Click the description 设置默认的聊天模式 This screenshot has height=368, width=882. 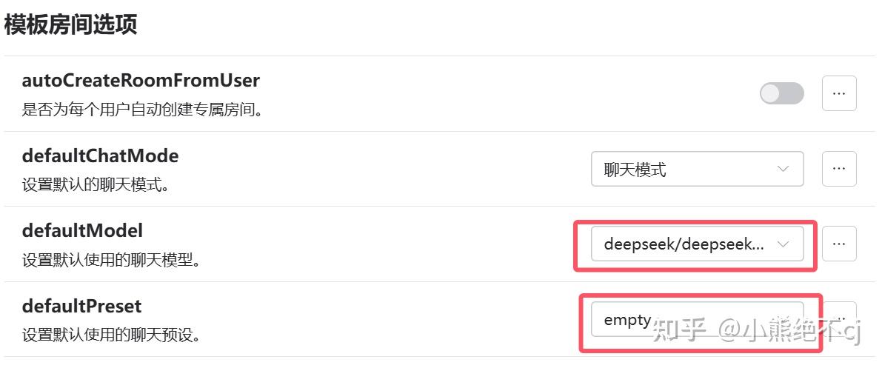pos(96,185)
